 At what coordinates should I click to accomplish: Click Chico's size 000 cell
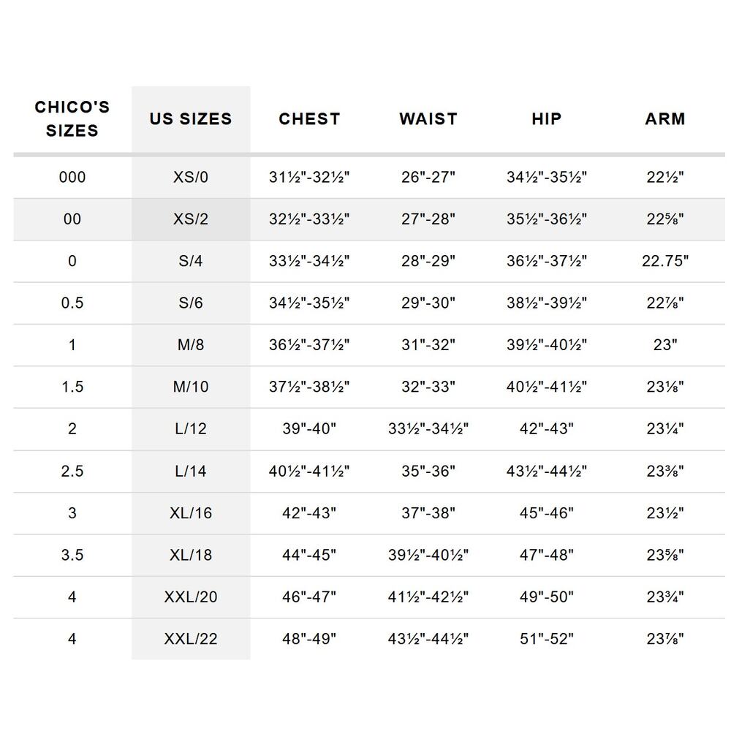pos(72,177)
